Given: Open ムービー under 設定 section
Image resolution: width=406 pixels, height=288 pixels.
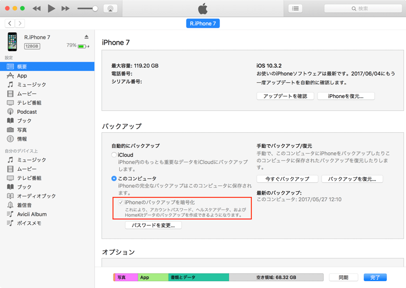Looking at the screenshot, I should 47,94.
